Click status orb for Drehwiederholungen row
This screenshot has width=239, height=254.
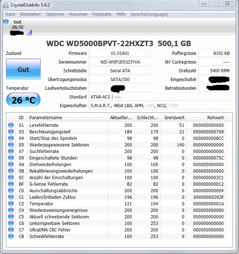(x=11, y=164)
